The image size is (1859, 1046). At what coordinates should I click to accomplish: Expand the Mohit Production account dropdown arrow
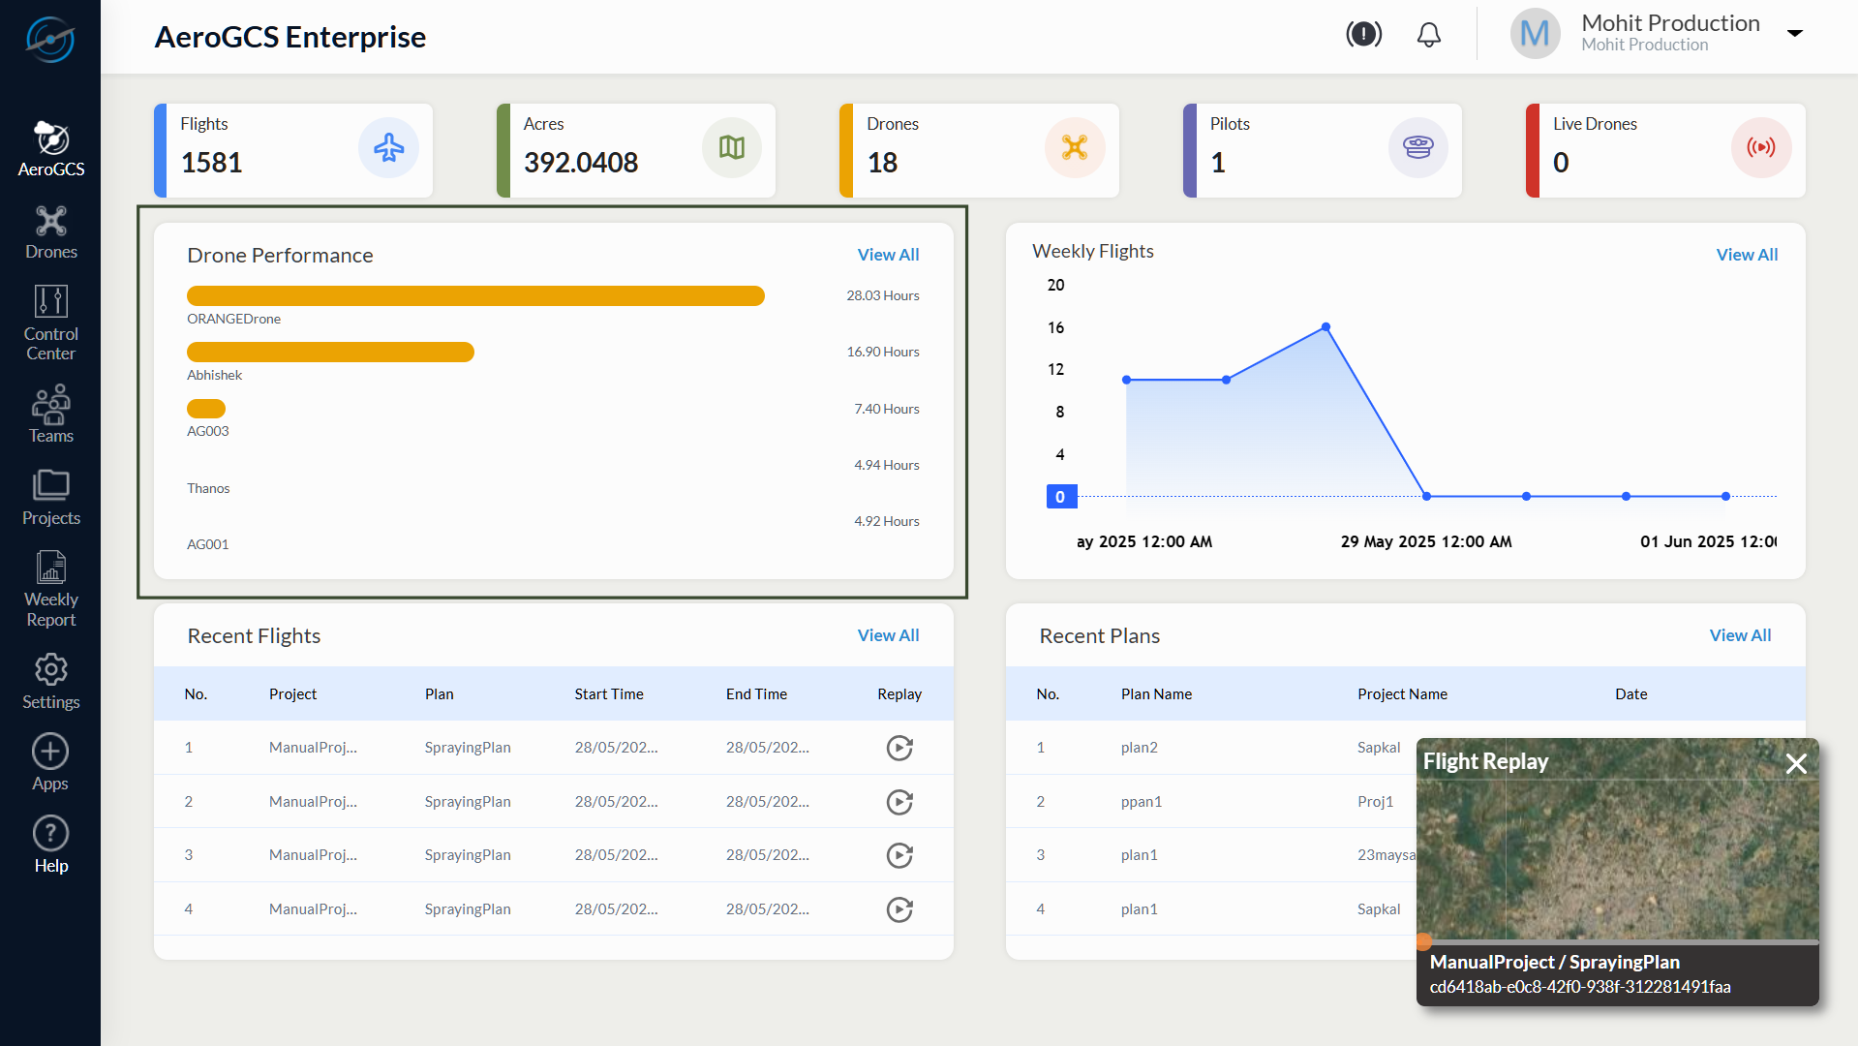(x=1794, y=33)
